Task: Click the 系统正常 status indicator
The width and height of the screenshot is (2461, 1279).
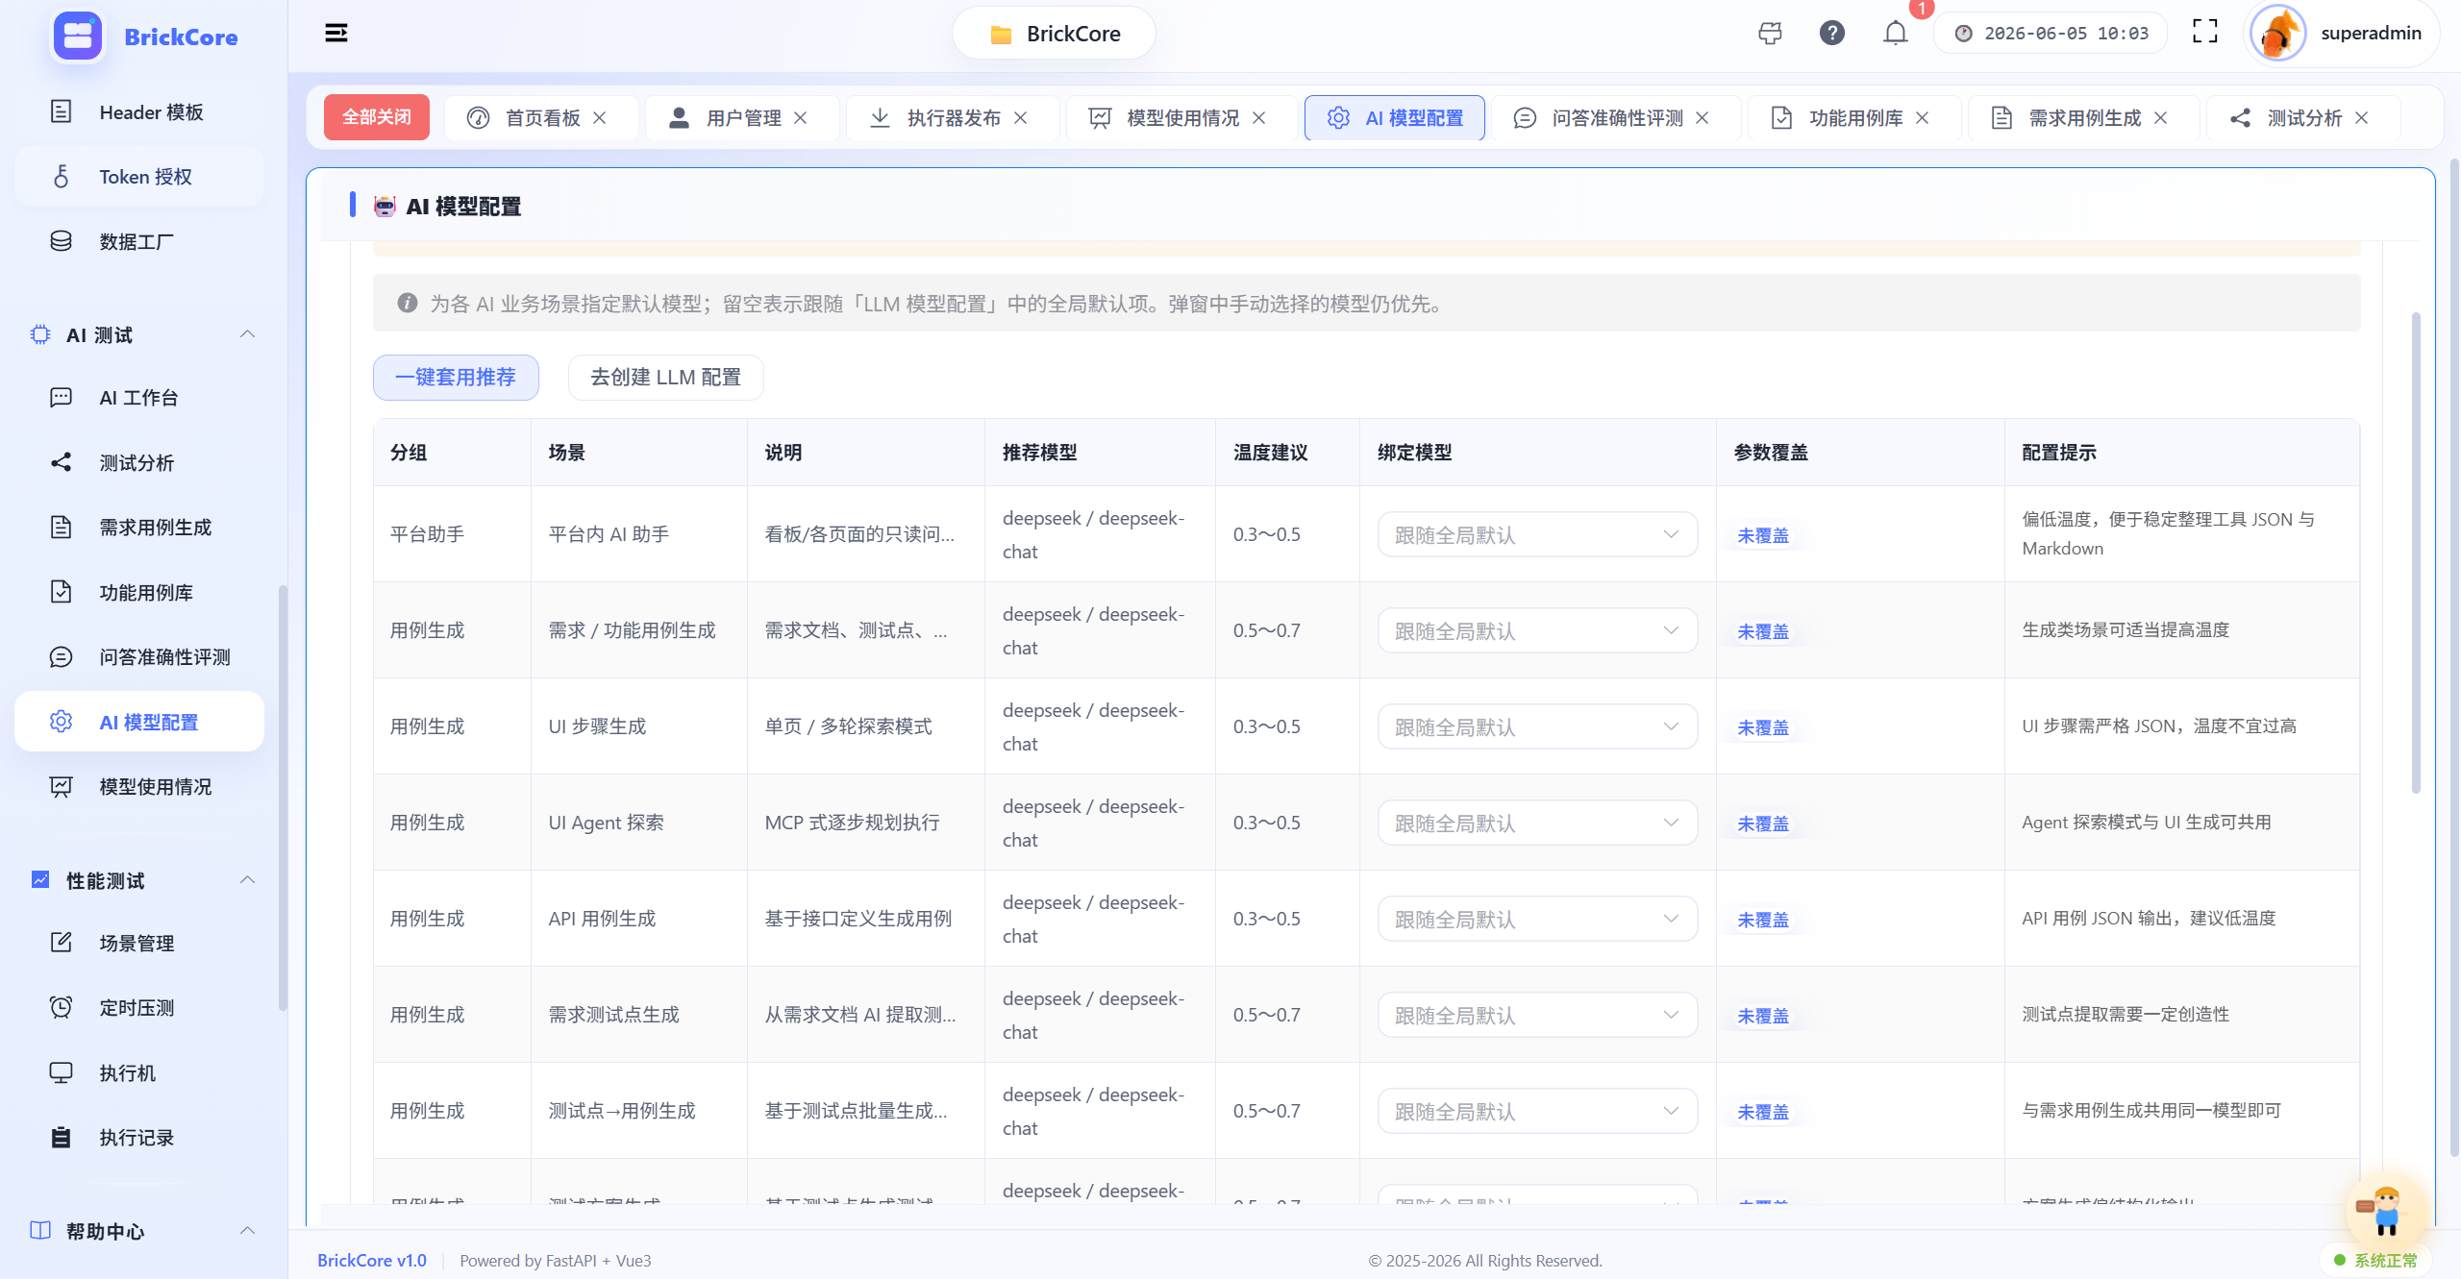Action: [x=2375, y=1260]
